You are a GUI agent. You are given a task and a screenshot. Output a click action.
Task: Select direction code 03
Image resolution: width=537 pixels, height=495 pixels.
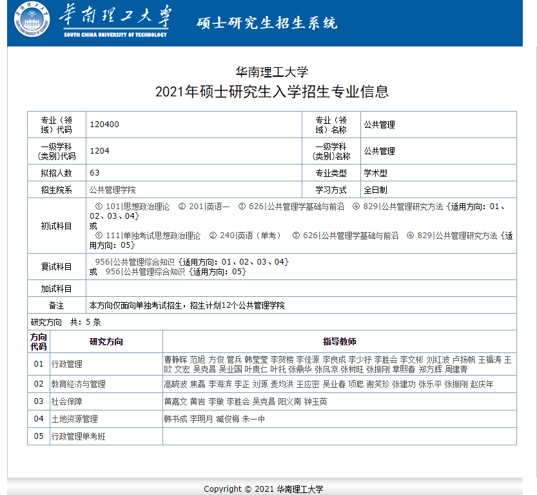pyautogui.click(x=39, y=401)
